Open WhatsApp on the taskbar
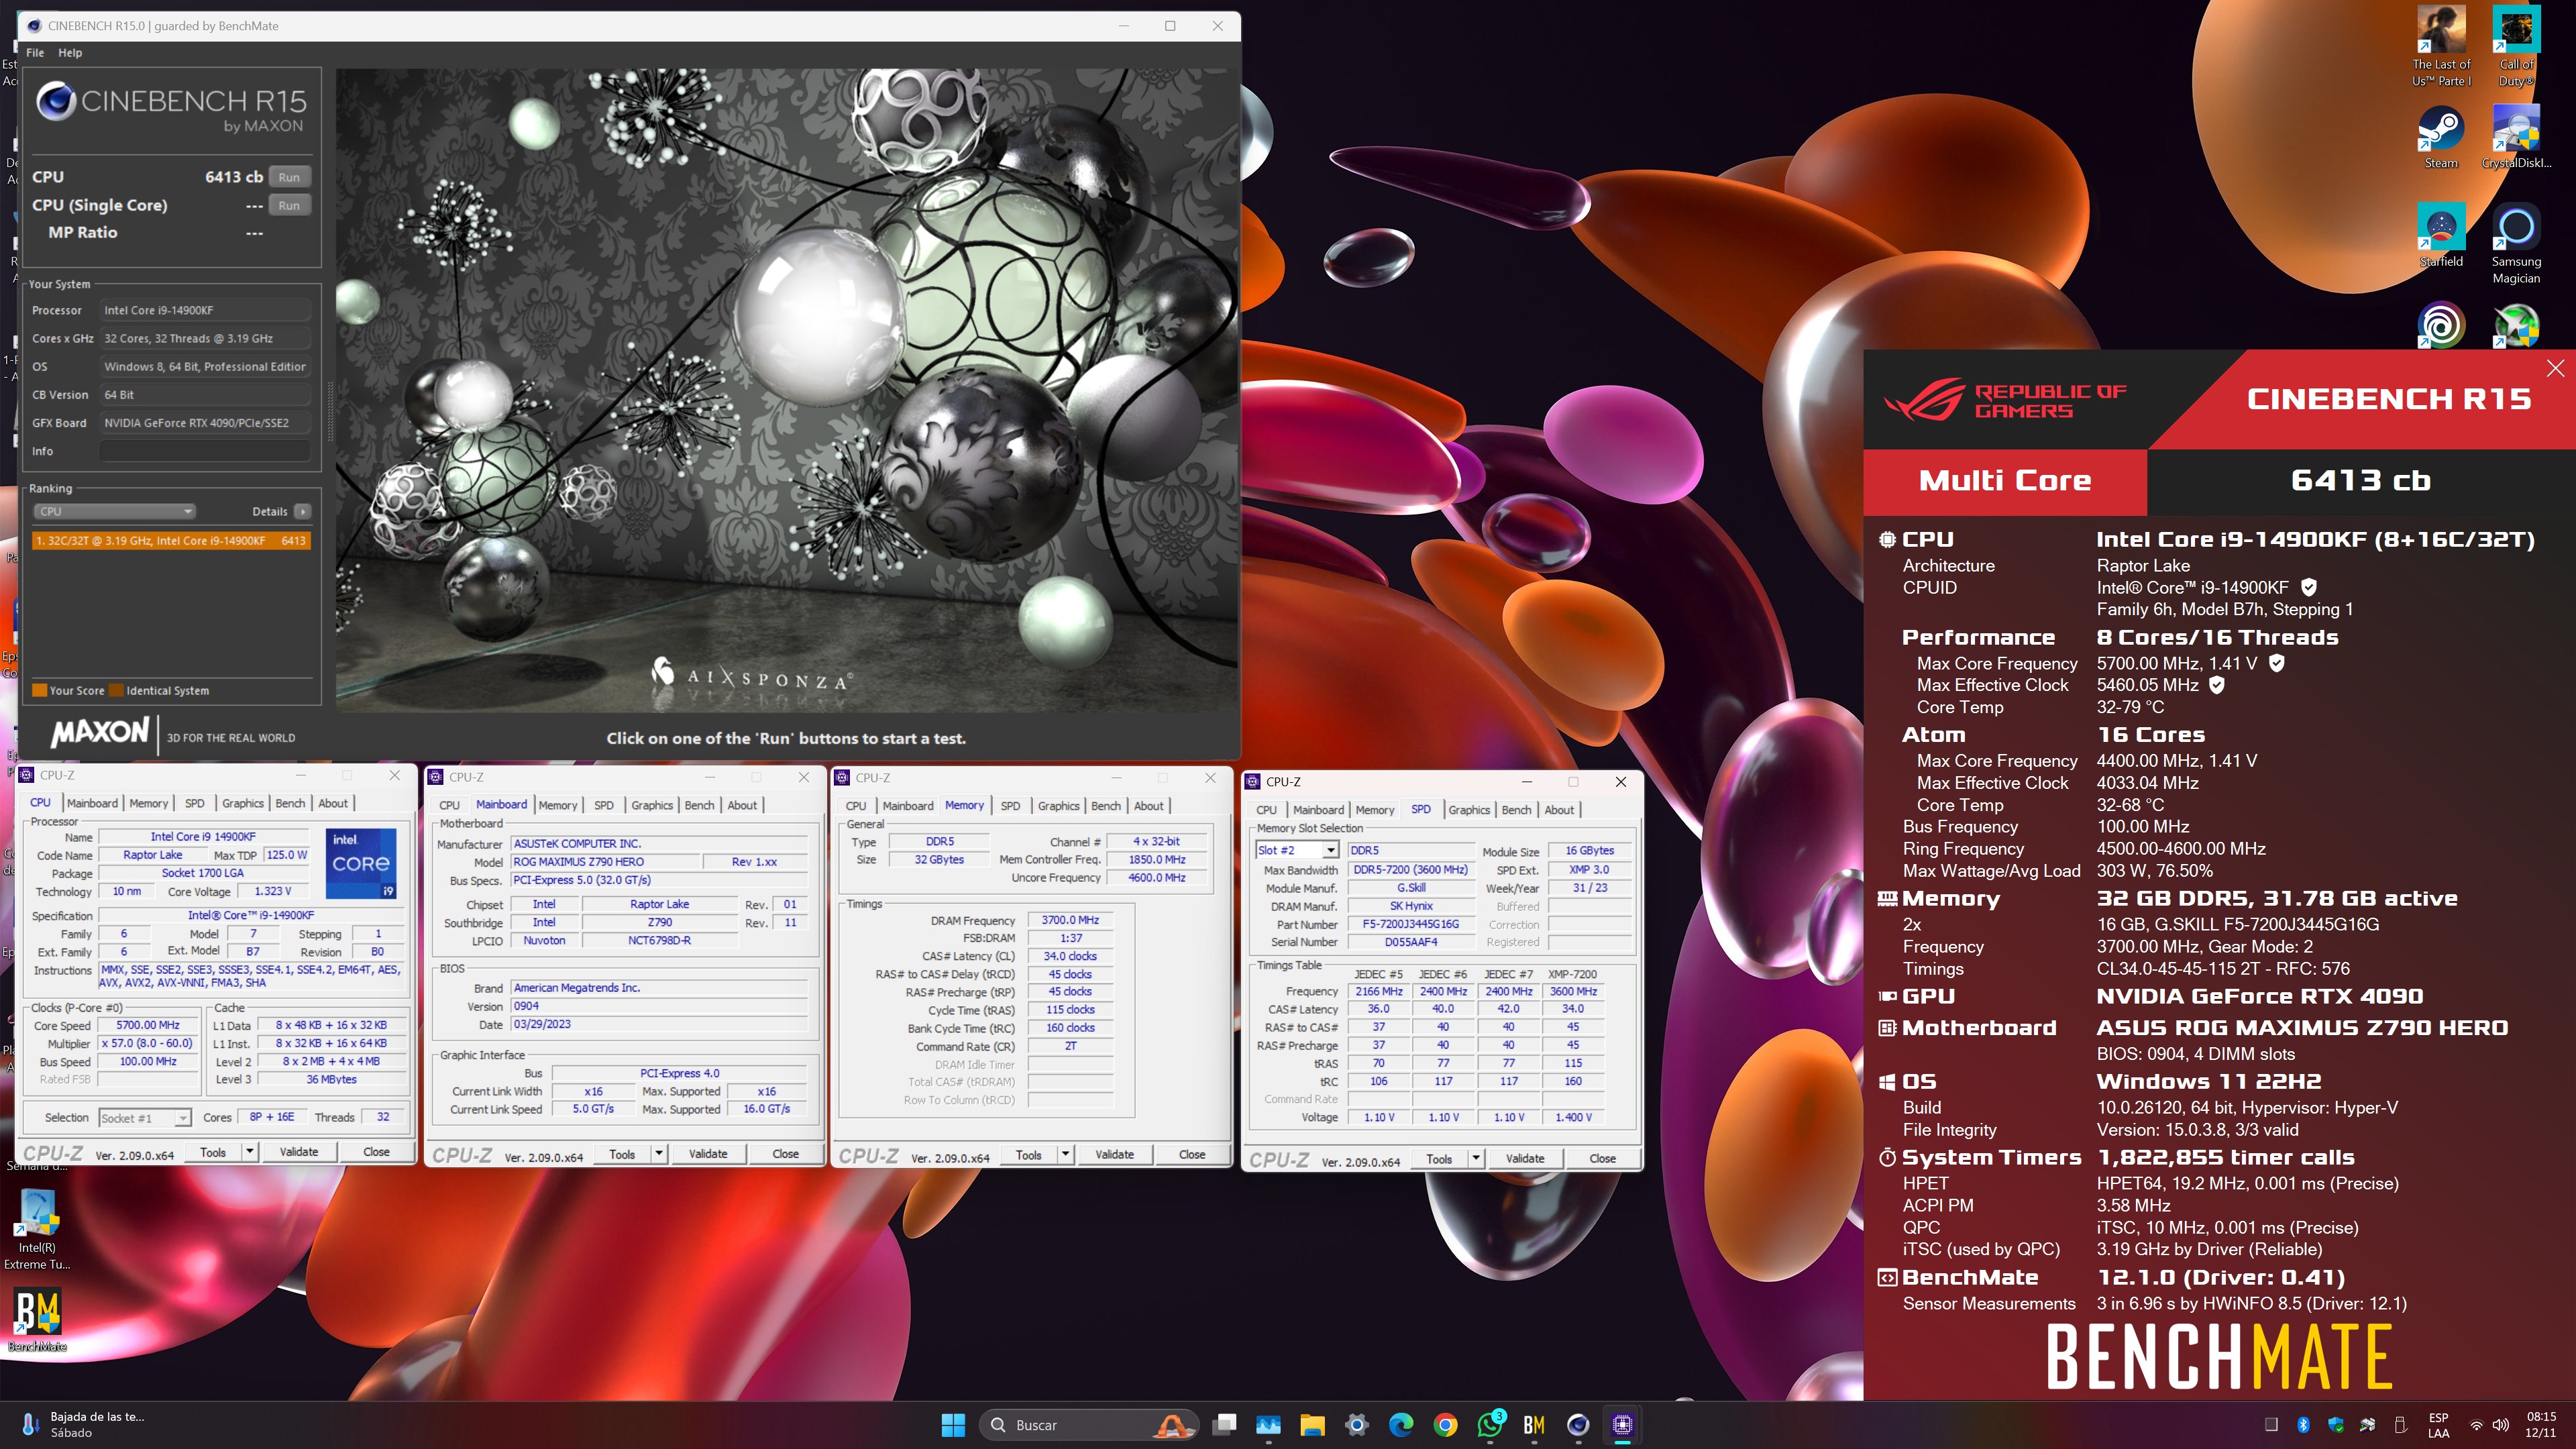Viewport: 2576px width, 1449px height. (x=1490, y=1425)
